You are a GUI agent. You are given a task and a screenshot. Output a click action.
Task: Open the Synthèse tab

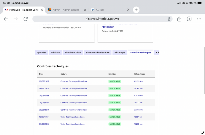click(42, 52)
